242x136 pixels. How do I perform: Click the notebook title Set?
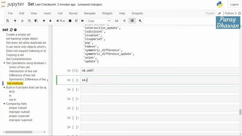tap(31, 4)
